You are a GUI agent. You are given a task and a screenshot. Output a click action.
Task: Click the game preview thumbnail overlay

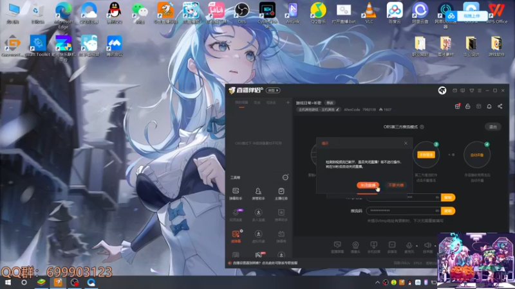pos(476,261)
